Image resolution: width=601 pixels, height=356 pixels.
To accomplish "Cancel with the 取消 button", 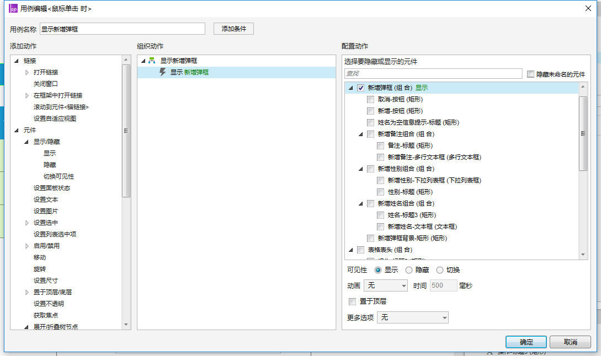I will click(570, 342).
